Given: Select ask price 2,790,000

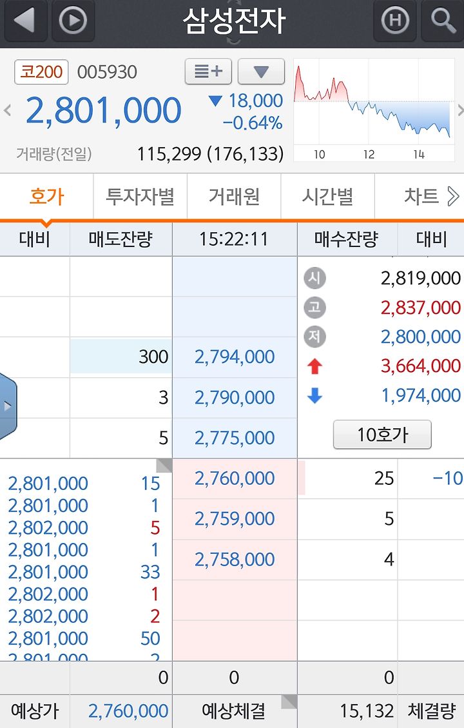Looking at the screenshot, I should click(x=235, y=397).
